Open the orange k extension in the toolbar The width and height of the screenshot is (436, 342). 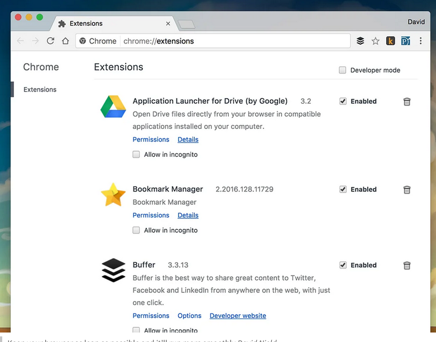390,41
